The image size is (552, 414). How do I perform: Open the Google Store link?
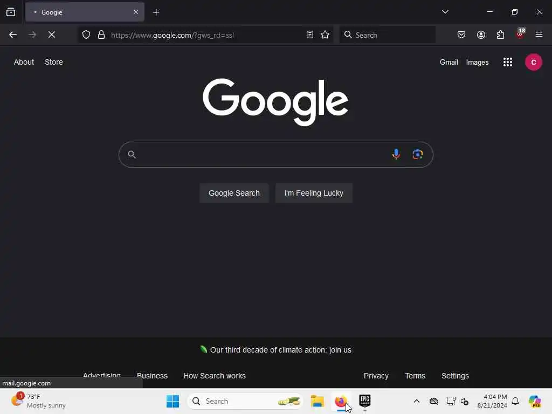coord(54,62)
